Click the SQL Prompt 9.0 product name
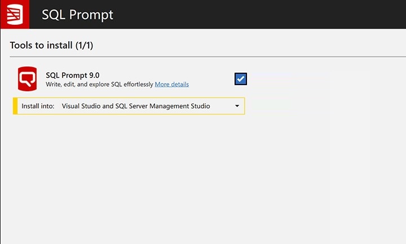The height and width of the screenshot is (244, 406). pos(73,76)
